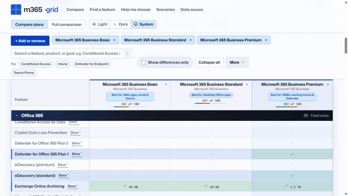This screenshot has width=348, height=196.
Task: Click Business Basic 50 GB archiving cell
Action: [130, 186]
